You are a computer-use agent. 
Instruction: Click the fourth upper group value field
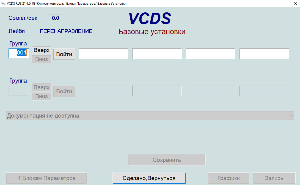(264, 54)
